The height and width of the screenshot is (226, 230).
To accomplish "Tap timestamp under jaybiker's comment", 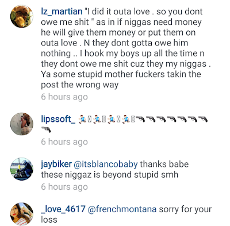I will [x=64, y=187].
